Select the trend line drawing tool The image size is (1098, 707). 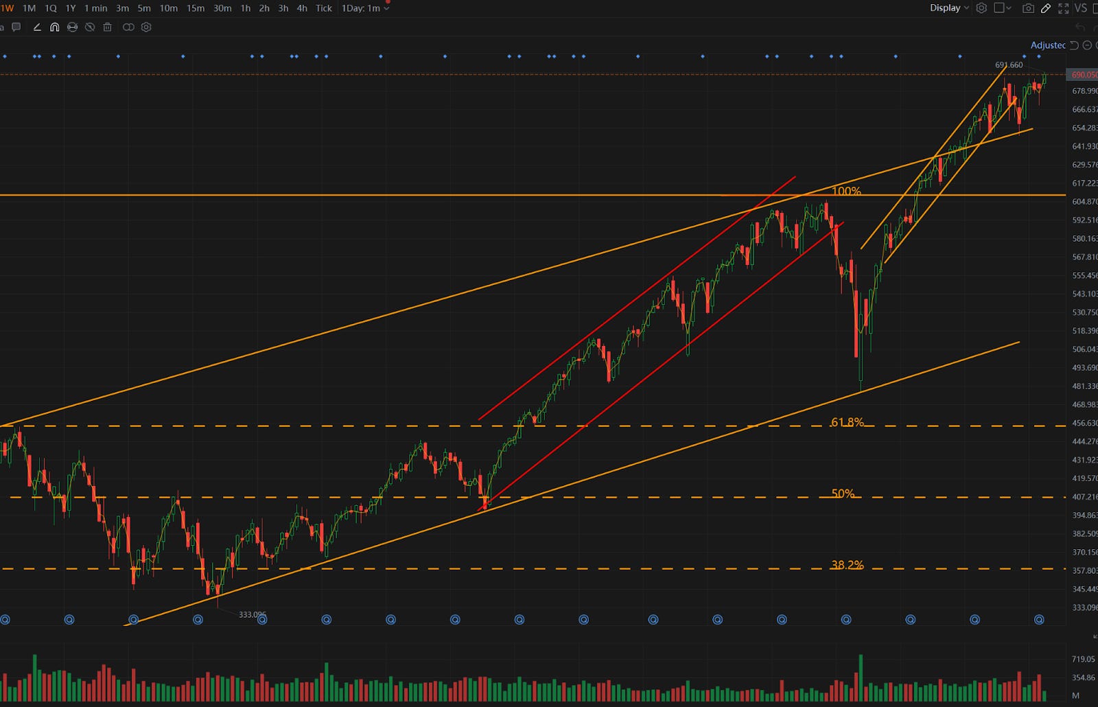point(38,27)
